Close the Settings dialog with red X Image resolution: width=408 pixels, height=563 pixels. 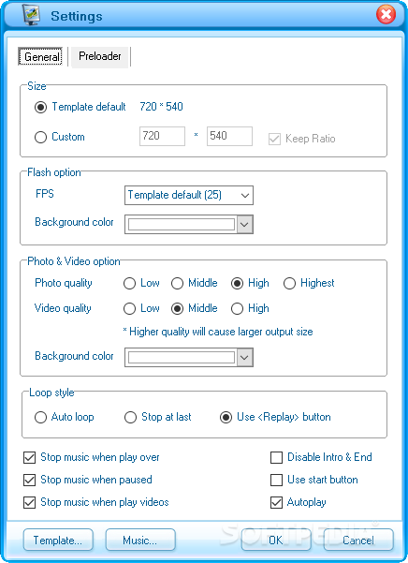coord(386,14)
